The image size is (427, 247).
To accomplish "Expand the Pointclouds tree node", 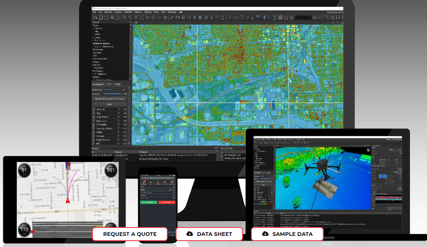I will [x=92, y=71].
